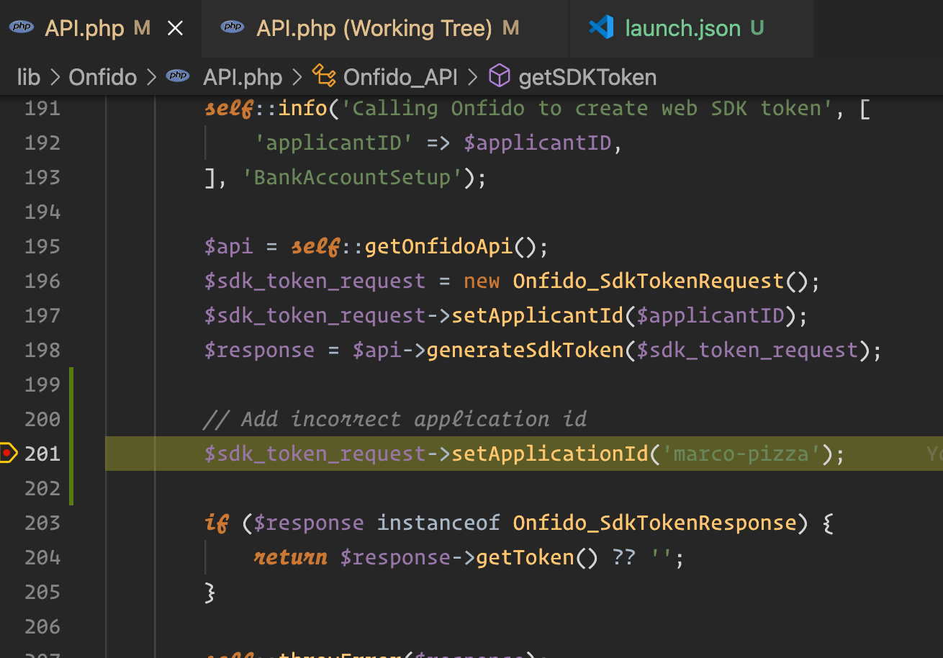Click 'marco-pizza' string on line 201
Viewport: 943px width, 658px height.
tap(741, 454)
